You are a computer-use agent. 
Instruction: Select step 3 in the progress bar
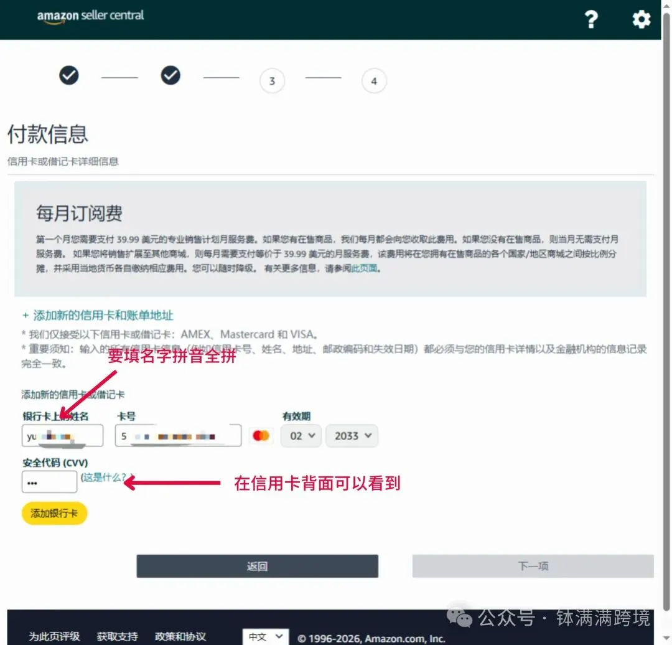[272, 81]
